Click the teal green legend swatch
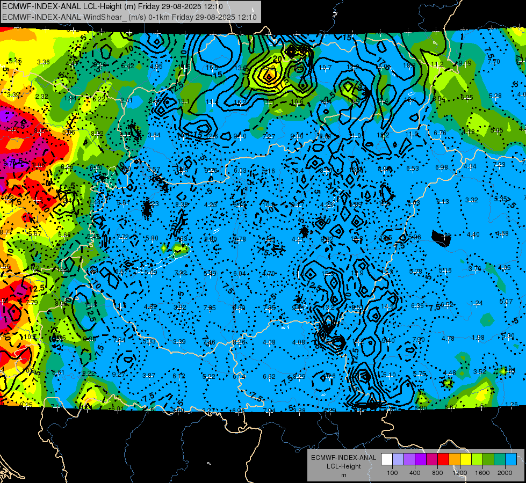This screenshot has height=483, width=526. [x=499, y=459]
